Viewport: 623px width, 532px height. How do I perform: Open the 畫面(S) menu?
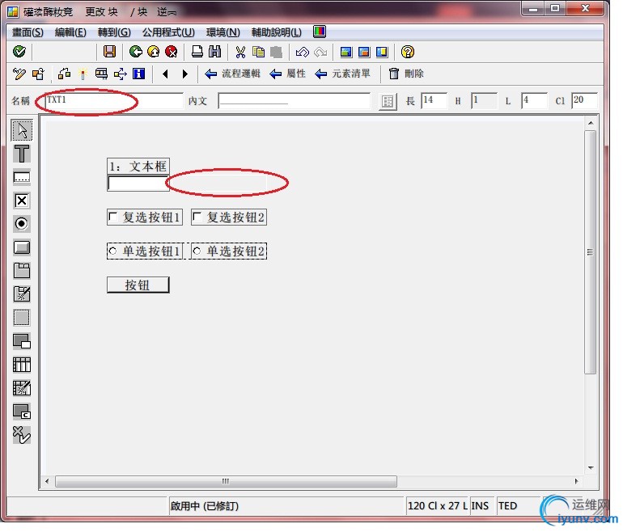point(28,32)
